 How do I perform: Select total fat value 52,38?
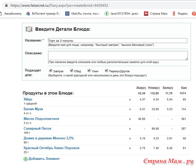141,93
